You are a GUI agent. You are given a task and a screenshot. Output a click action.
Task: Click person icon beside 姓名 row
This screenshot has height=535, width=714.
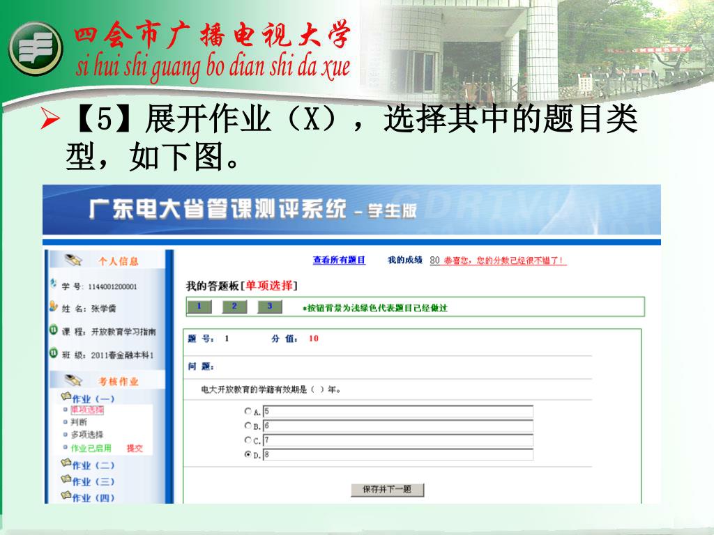(x=53, y=306)
